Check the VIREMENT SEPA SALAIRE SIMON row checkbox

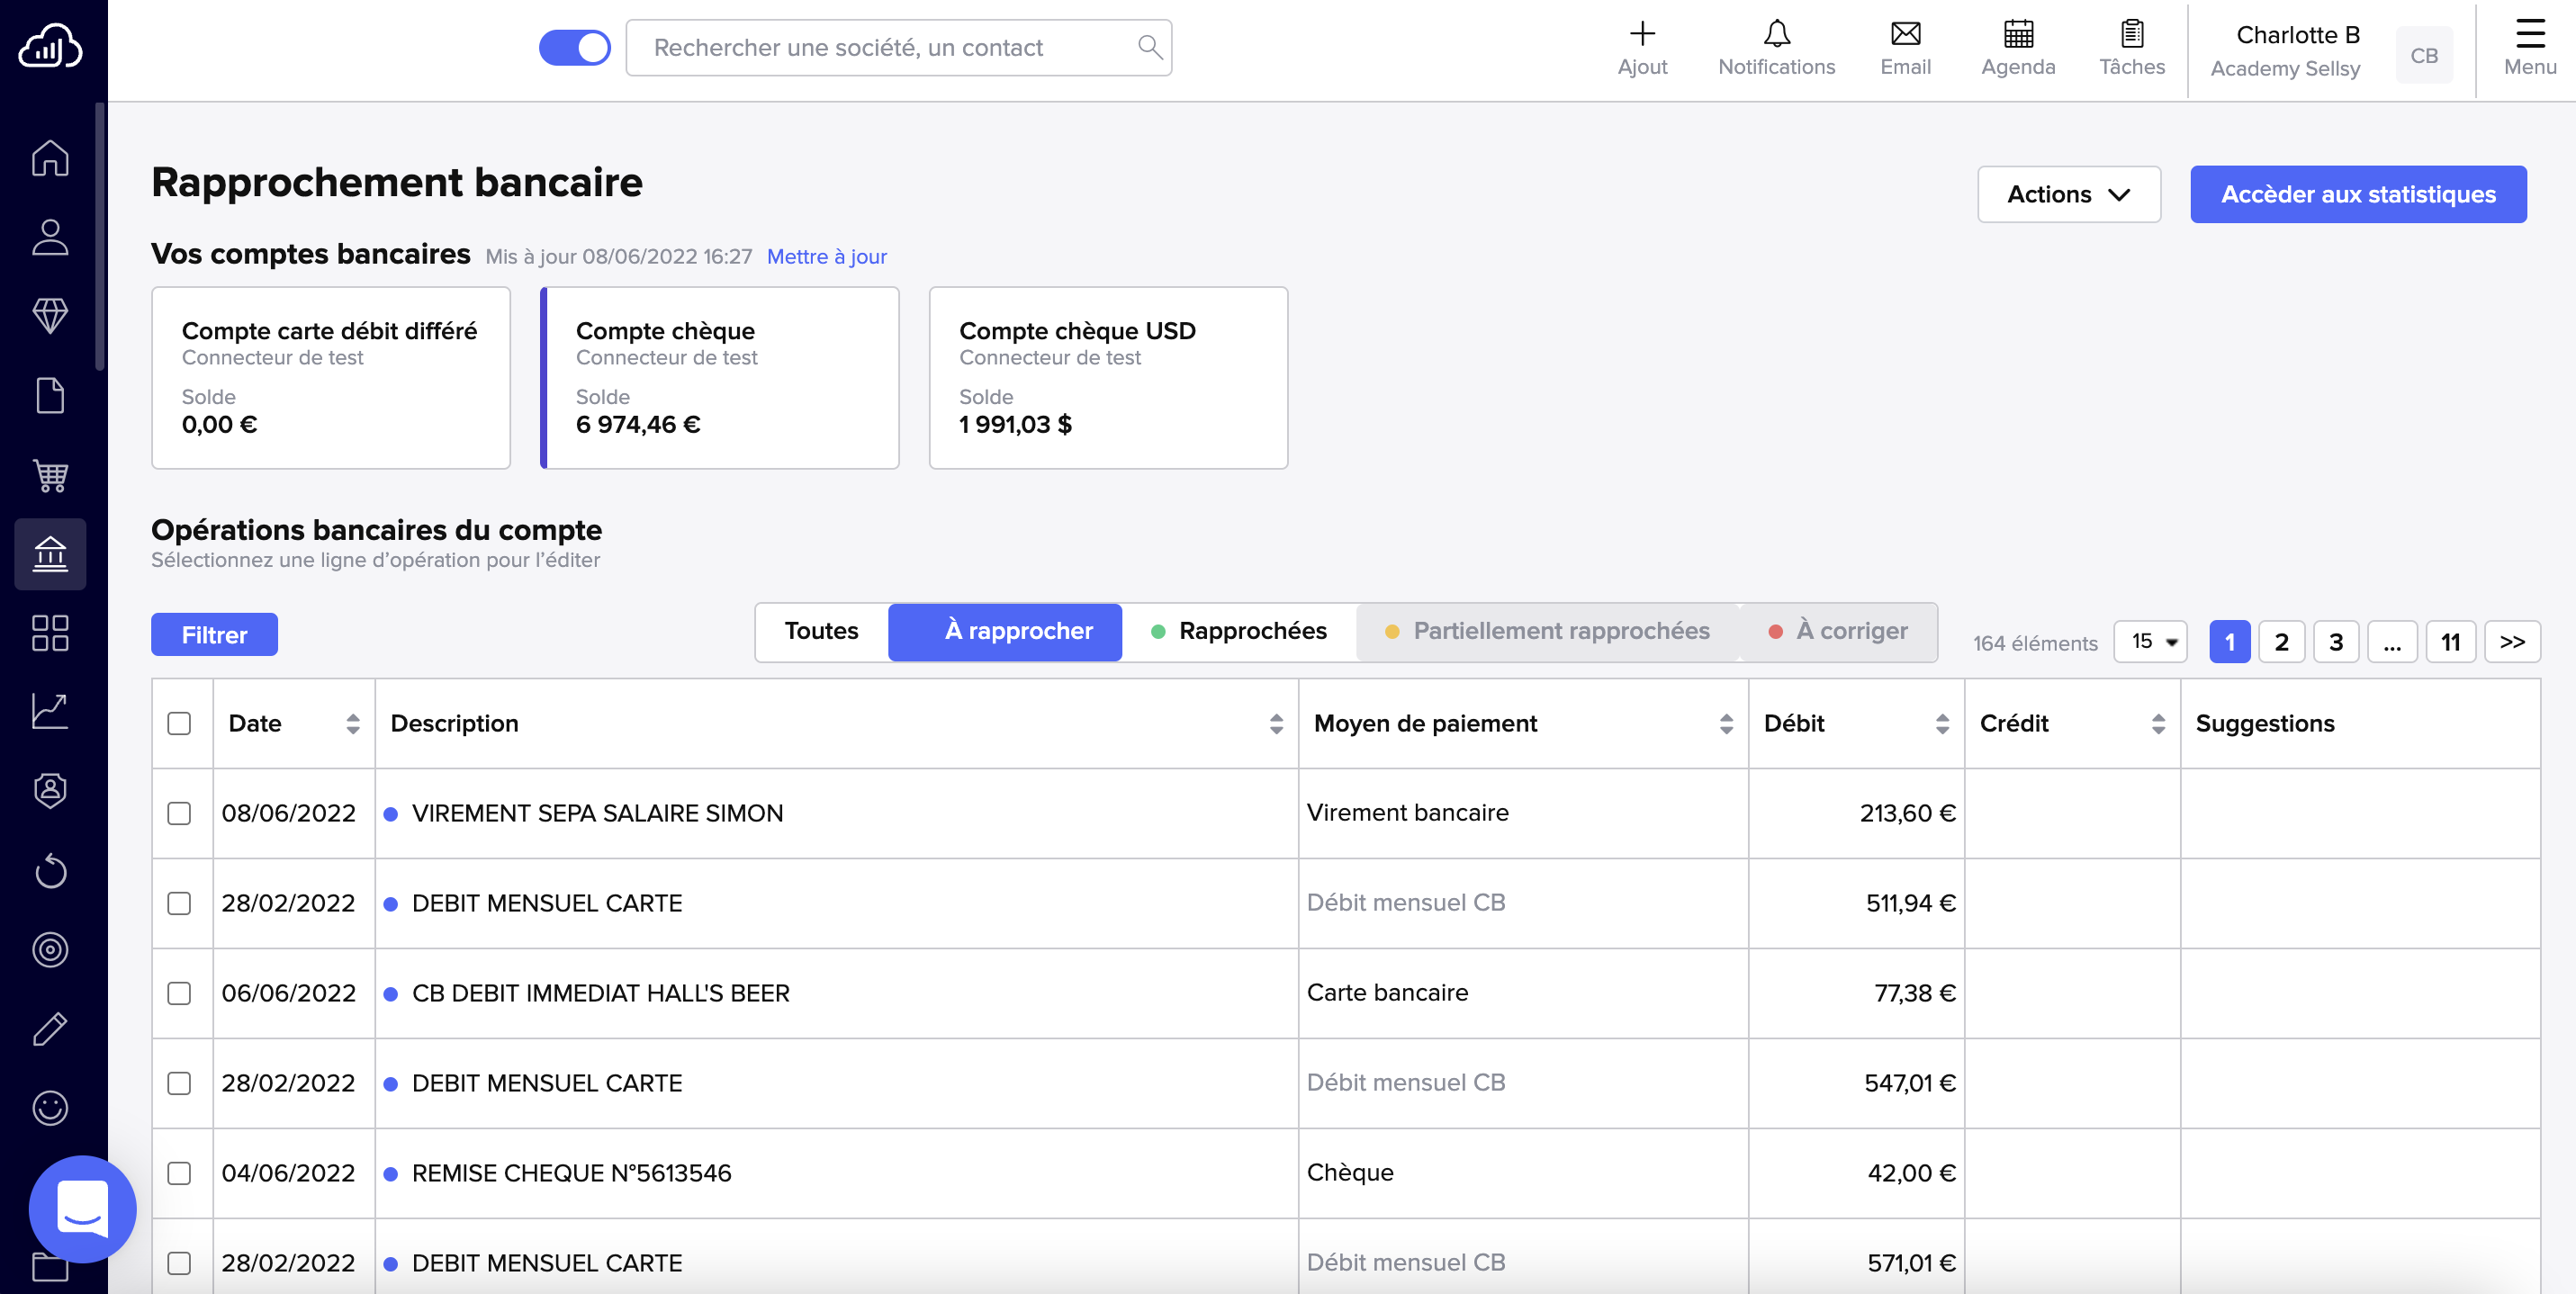pos(181,813)
